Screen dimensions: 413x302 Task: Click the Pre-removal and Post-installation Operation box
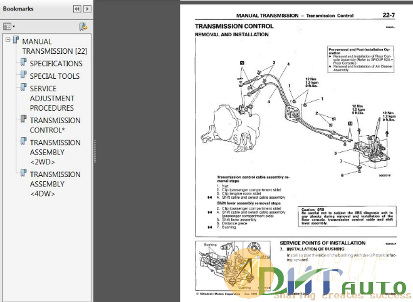[361, 59]
